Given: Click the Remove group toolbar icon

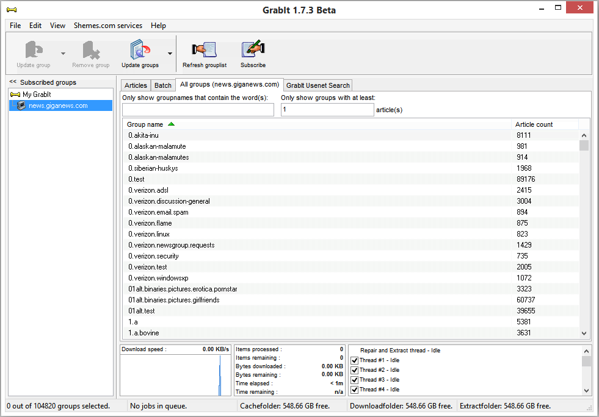Looking at the screenshot, I should coord(91,50).
